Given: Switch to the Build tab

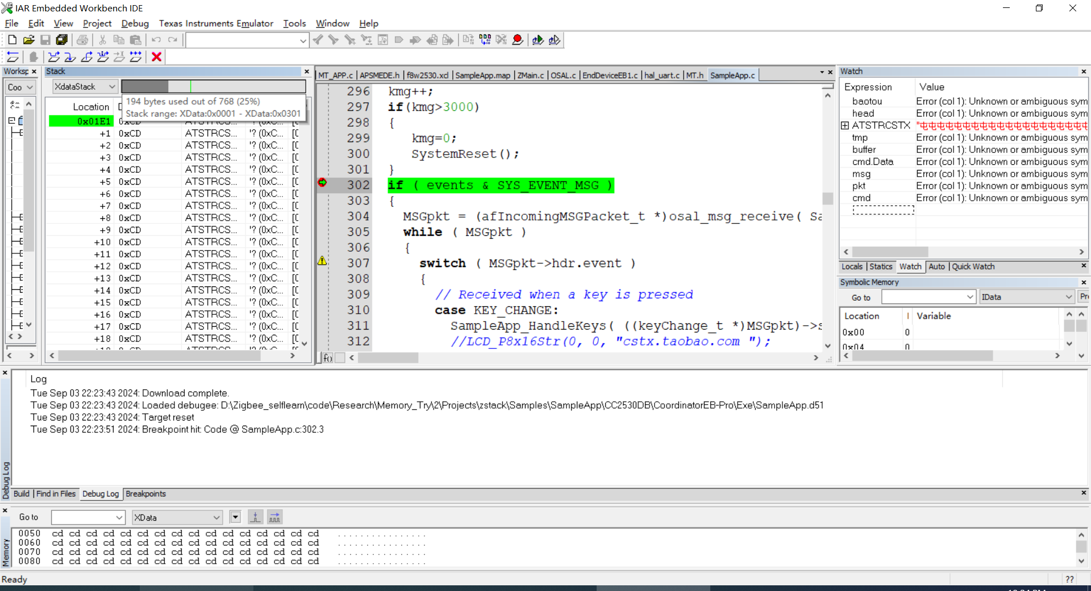Looking at the screenshot, I should point(21,494).
